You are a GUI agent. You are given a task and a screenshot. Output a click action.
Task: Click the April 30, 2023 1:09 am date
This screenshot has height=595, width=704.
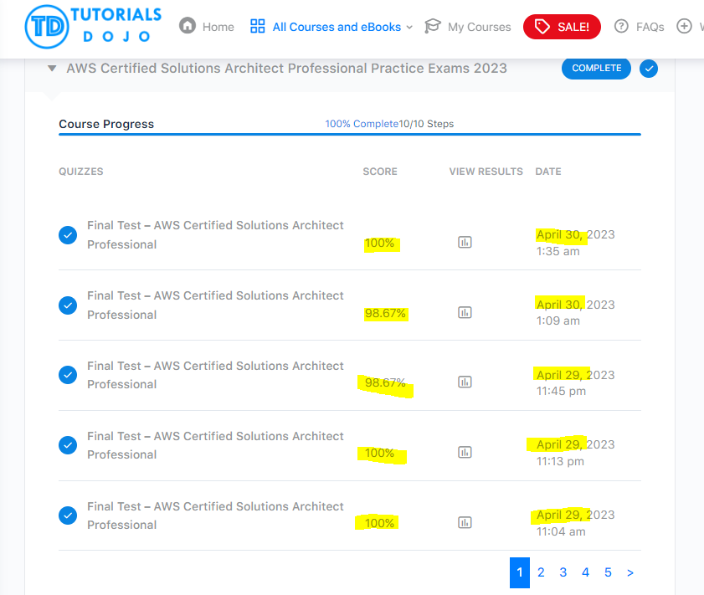point(576,313)
